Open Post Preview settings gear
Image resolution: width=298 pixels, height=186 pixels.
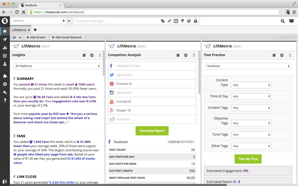(x=282, y=55)
